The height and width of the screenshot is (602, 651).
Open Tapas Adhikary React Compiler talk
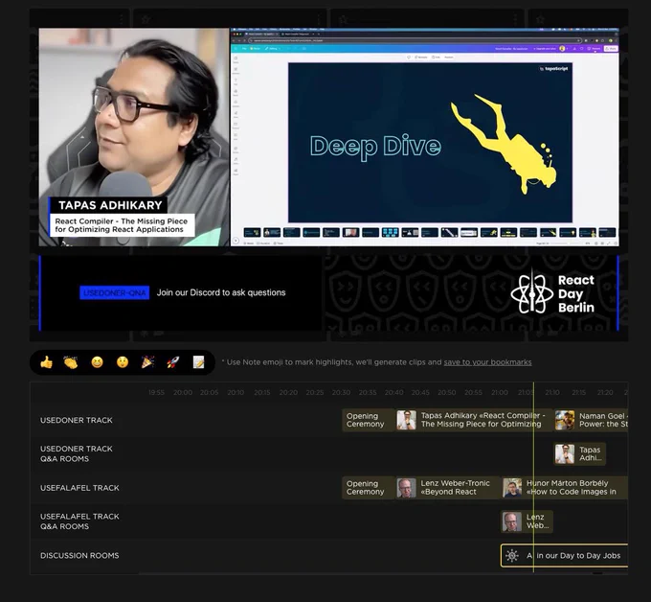(474, 420)
